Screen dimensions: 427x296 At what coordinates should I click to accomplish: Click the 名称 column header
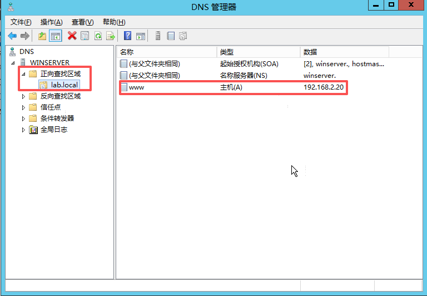[167, 52]
